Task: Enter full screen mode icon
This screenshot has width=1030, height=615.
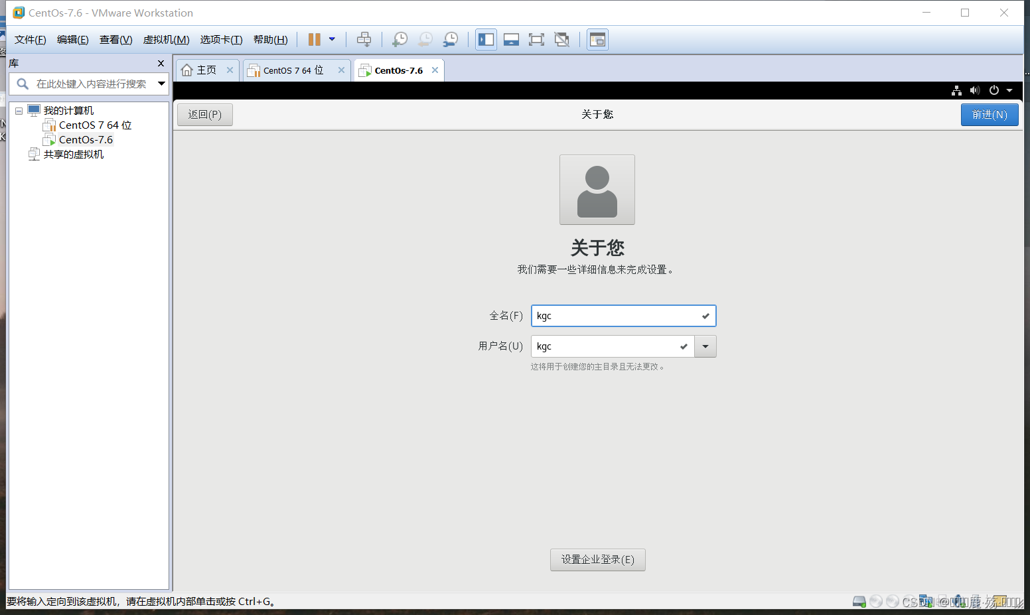Action: [536, 40]
